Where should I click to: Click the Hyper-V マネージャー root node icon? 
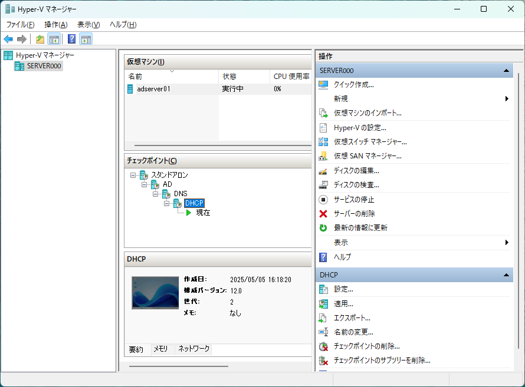pyautogui.click(x=8, y=55)
